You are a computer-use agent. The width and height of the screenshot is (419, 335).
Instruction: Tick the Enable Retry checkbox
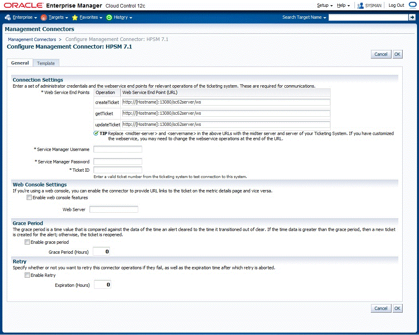click(27, 275)
